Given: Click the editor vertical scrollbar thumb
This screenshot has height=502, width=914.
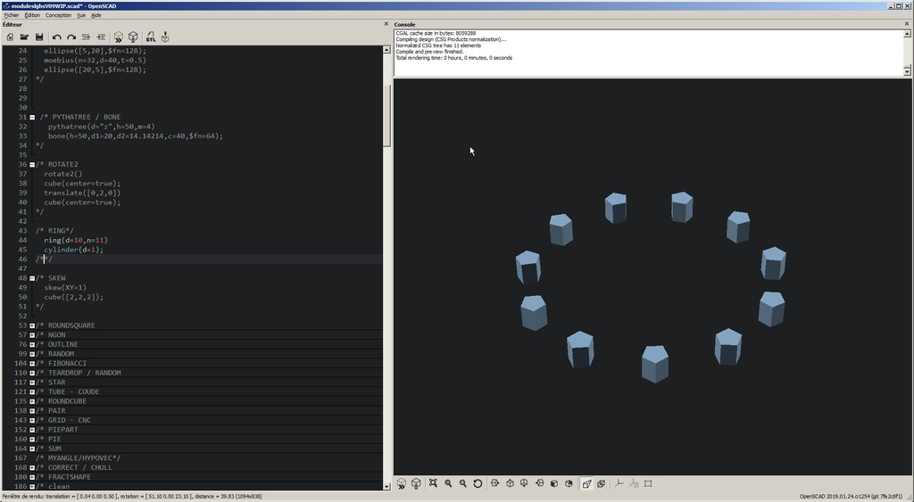Looking at the screenshot, I should pyautogui.click(x=386, y=117).
